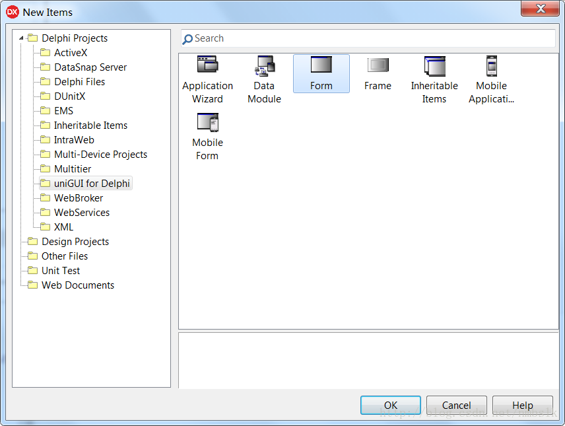
Task: Open the Inheritable Items tree category
Action: point(90,125)
